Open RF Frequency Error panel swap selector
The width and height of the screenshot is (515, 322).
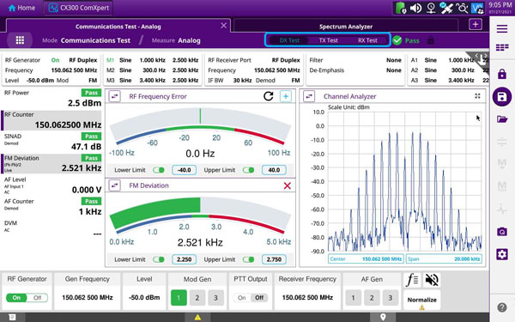click(x=115, y=96)
